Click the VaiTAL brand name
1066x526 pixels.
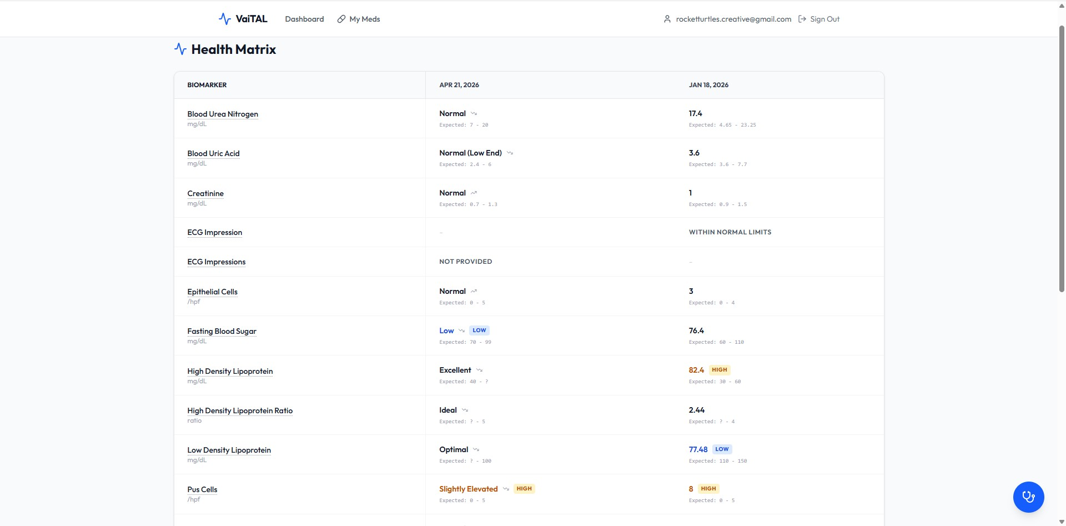point(252,19)
